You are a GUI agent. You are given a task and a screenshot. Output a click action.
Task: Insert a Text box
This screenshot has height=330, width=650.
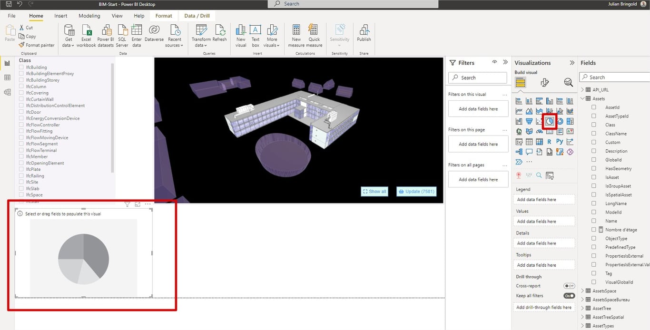[x=256, y=36]
